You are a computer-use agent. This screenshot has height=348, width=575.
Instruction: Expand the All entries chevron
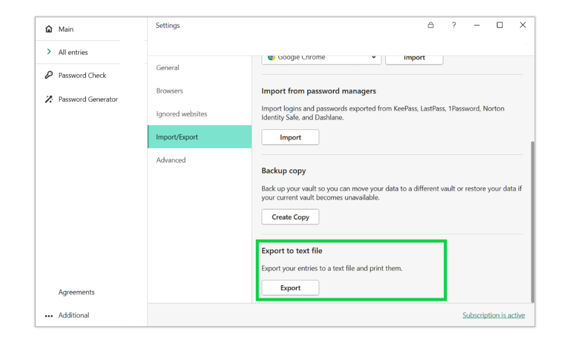(x=49, y=52)
